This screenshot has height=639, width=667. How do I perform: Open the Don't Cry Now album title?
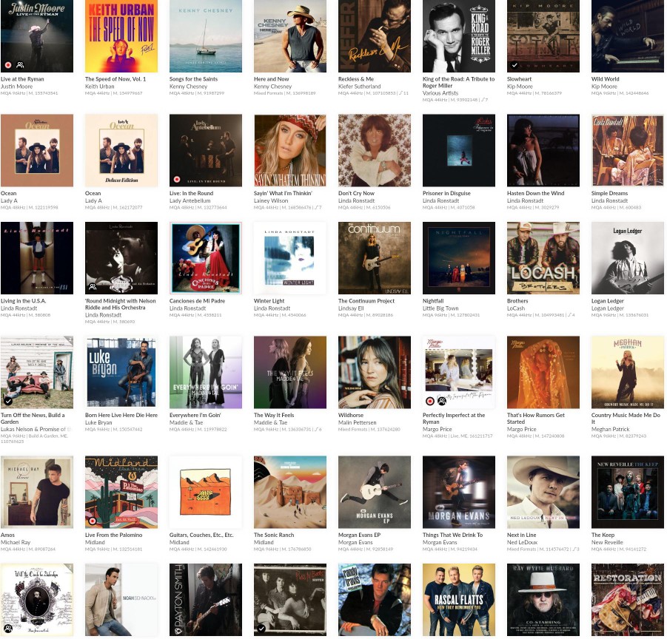pyautogui.click(x=357, y=193)
